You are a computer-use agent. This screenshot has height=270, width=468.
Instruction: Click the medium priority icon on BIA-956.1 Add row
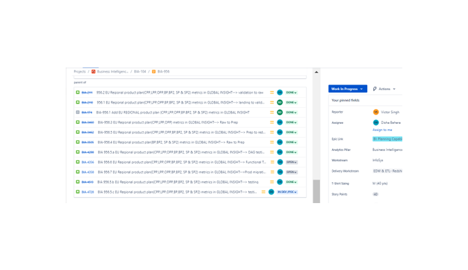click(x=272, y=112)
